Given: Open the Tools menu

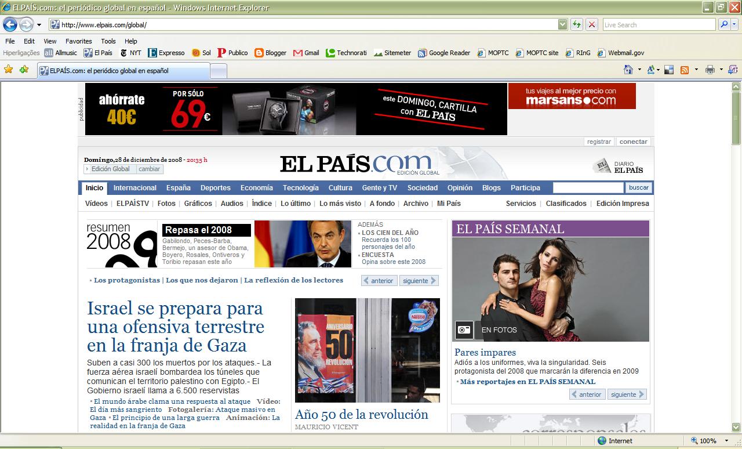Looking at the screenshot, I should (108, 41).
